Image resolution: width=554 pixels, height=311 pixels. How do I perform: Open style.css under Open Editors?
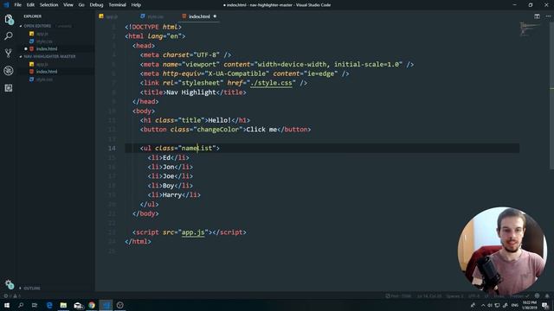point(44,41)
